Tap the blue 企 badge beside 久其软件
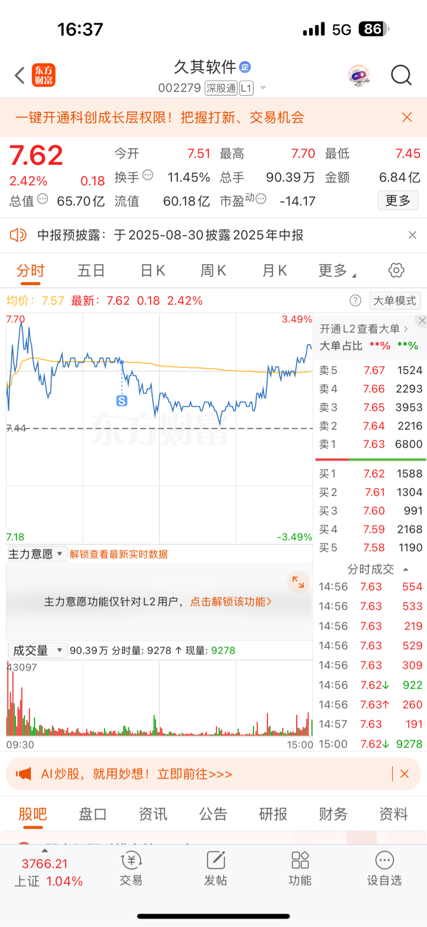Viewport: 427px width, 927px height. [245, 67]
